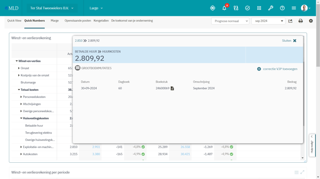The width and height of the screenshot is (320, 179).
Task: Open company selector Ter Stal Tweewielers B.V.
Action: [52, 8]
